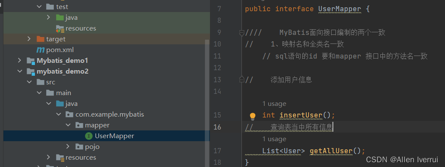Expand the pojo package chevron
This screenshot has width=445, height=167.
pyautogui.click(x=68, y=146)
